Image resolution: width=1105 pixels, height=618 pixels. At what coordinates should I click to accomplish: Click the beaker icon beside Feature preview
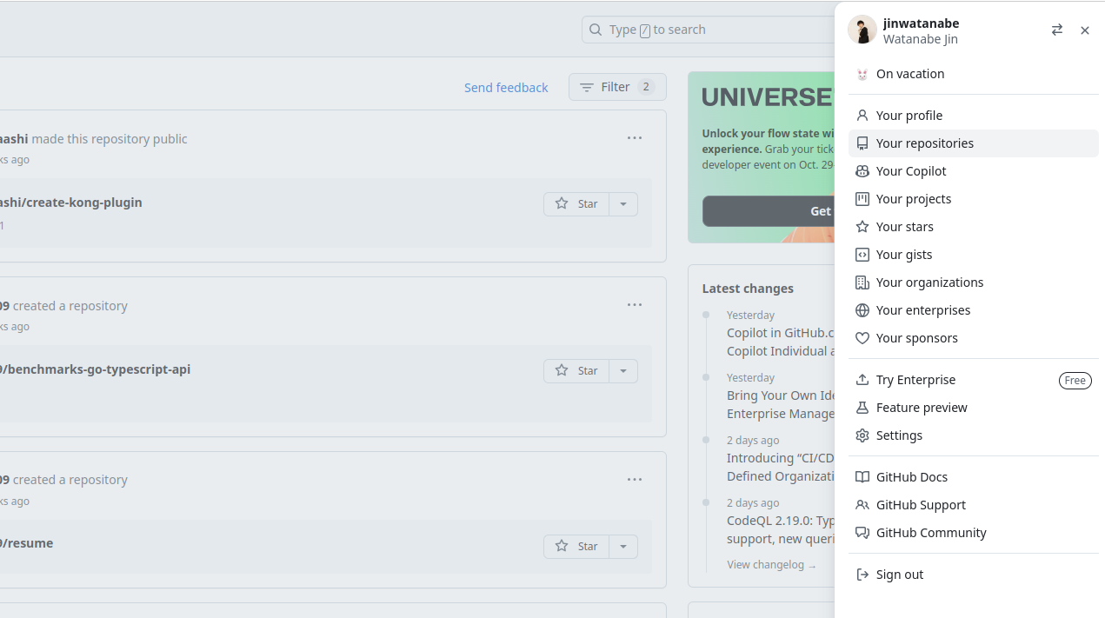pyautogui.click(x=862, y=408)
